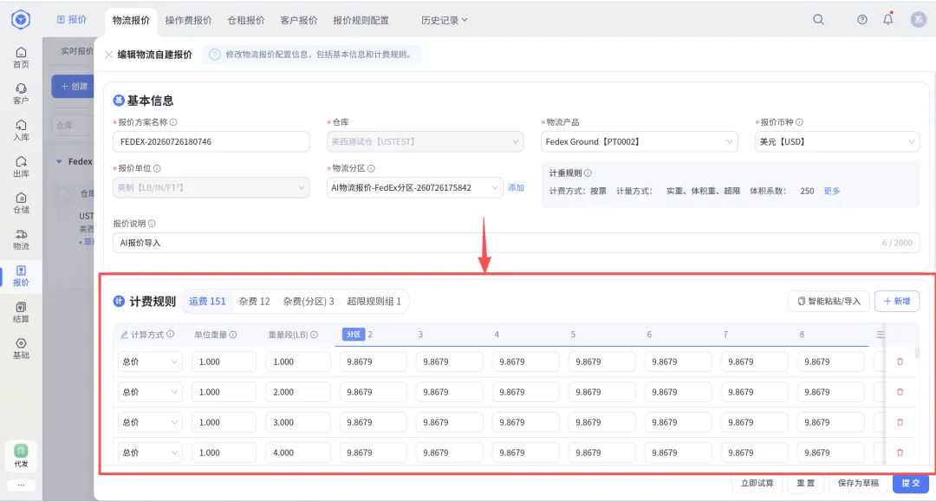The image size is (936, 502).
Task: Open the 物流 logistics sidebar icon
Action: pos(21,239)
